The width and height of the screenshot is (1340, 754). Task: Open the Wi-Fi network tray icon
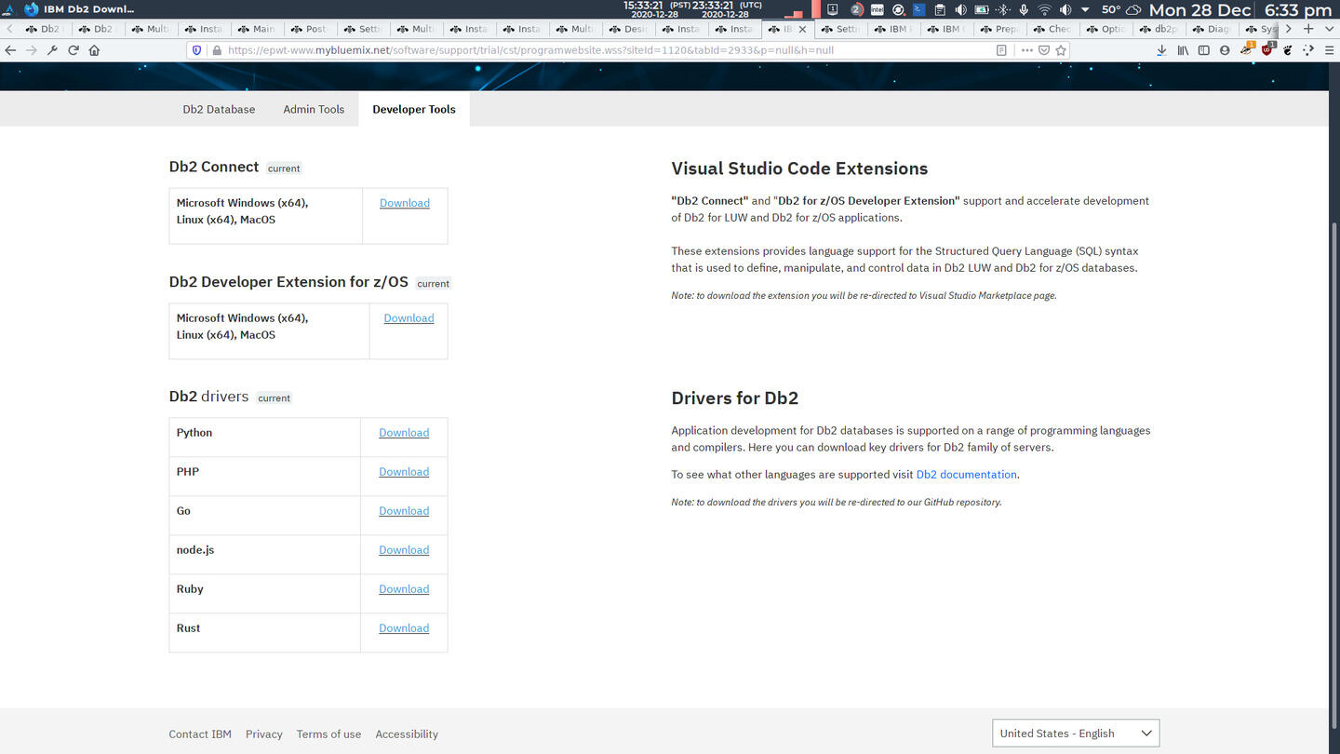tap(1044, 10)
